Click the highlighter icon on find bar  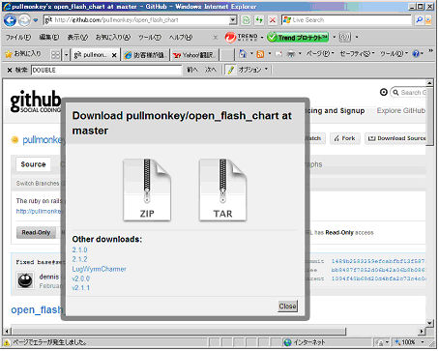click(x=230, y=70)
